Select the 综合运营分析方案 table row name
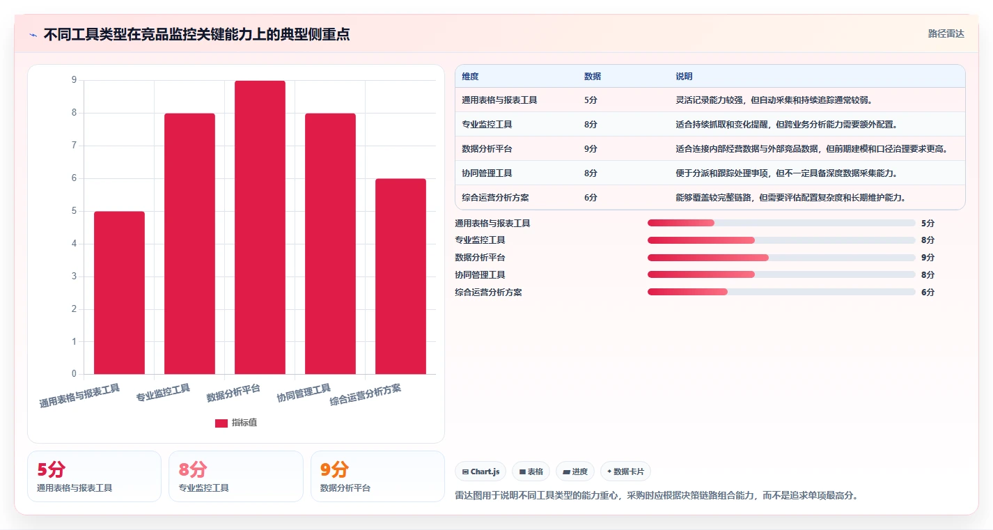This screenshot has height=530, width=993. click(x=495, y=198)
